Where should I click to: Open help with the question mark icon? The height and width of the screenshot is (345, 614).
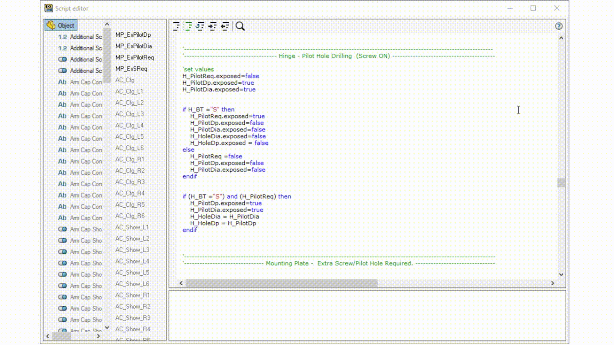559,26
